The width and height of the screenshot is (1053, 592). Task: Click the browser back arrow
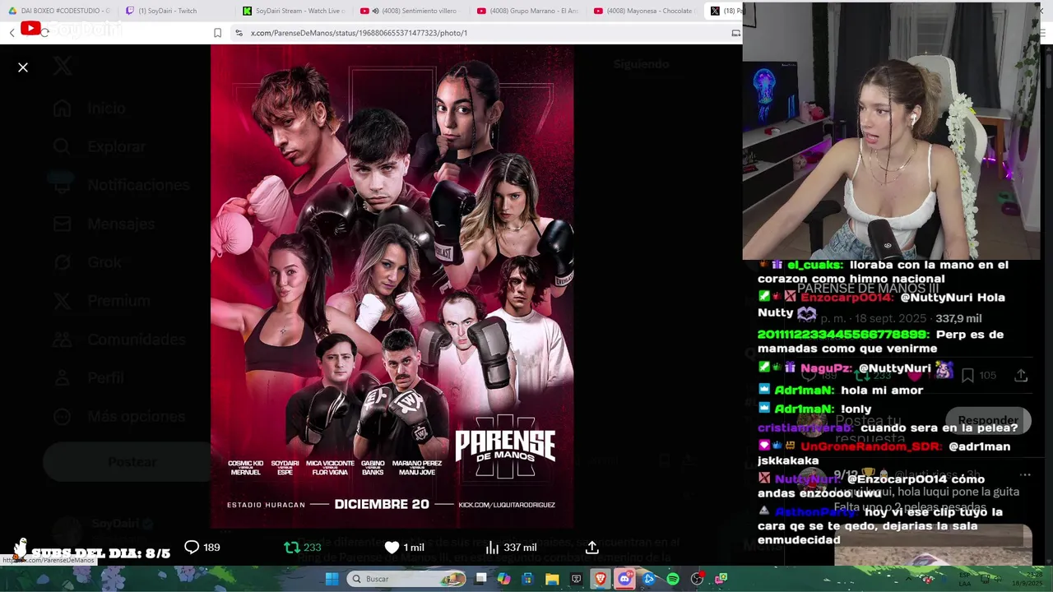click(x=12, y=33)
